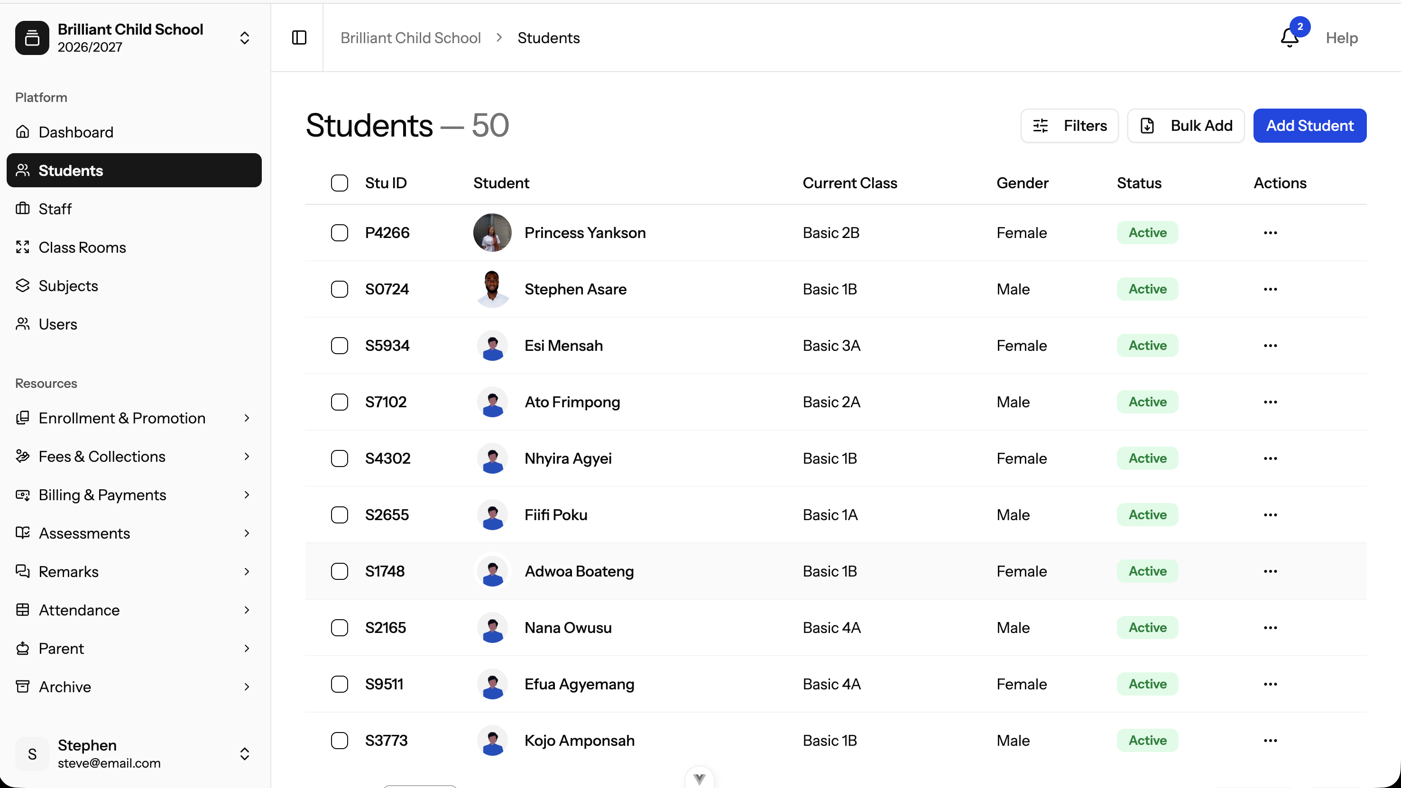The image size is (1401, 788).
Task: Check the box for student S0724
Action: coord(340,289)
